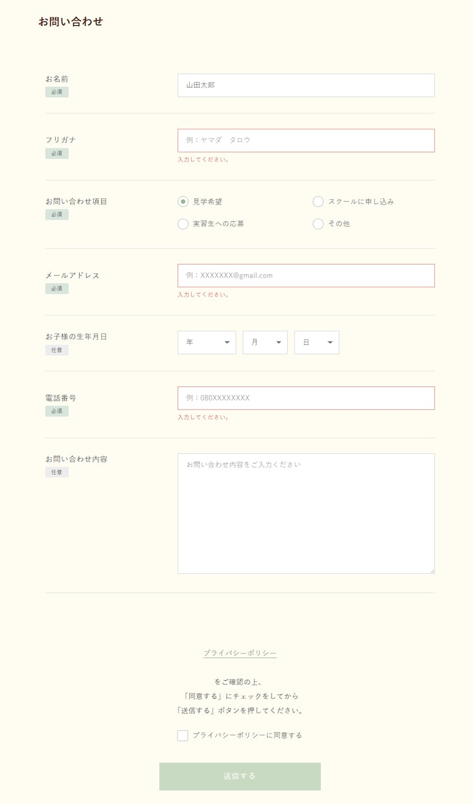Click the error message under 電話番号 field
The height and width of the screenshot is (804, 473).
pyautogui.click(x=203, y=417)
